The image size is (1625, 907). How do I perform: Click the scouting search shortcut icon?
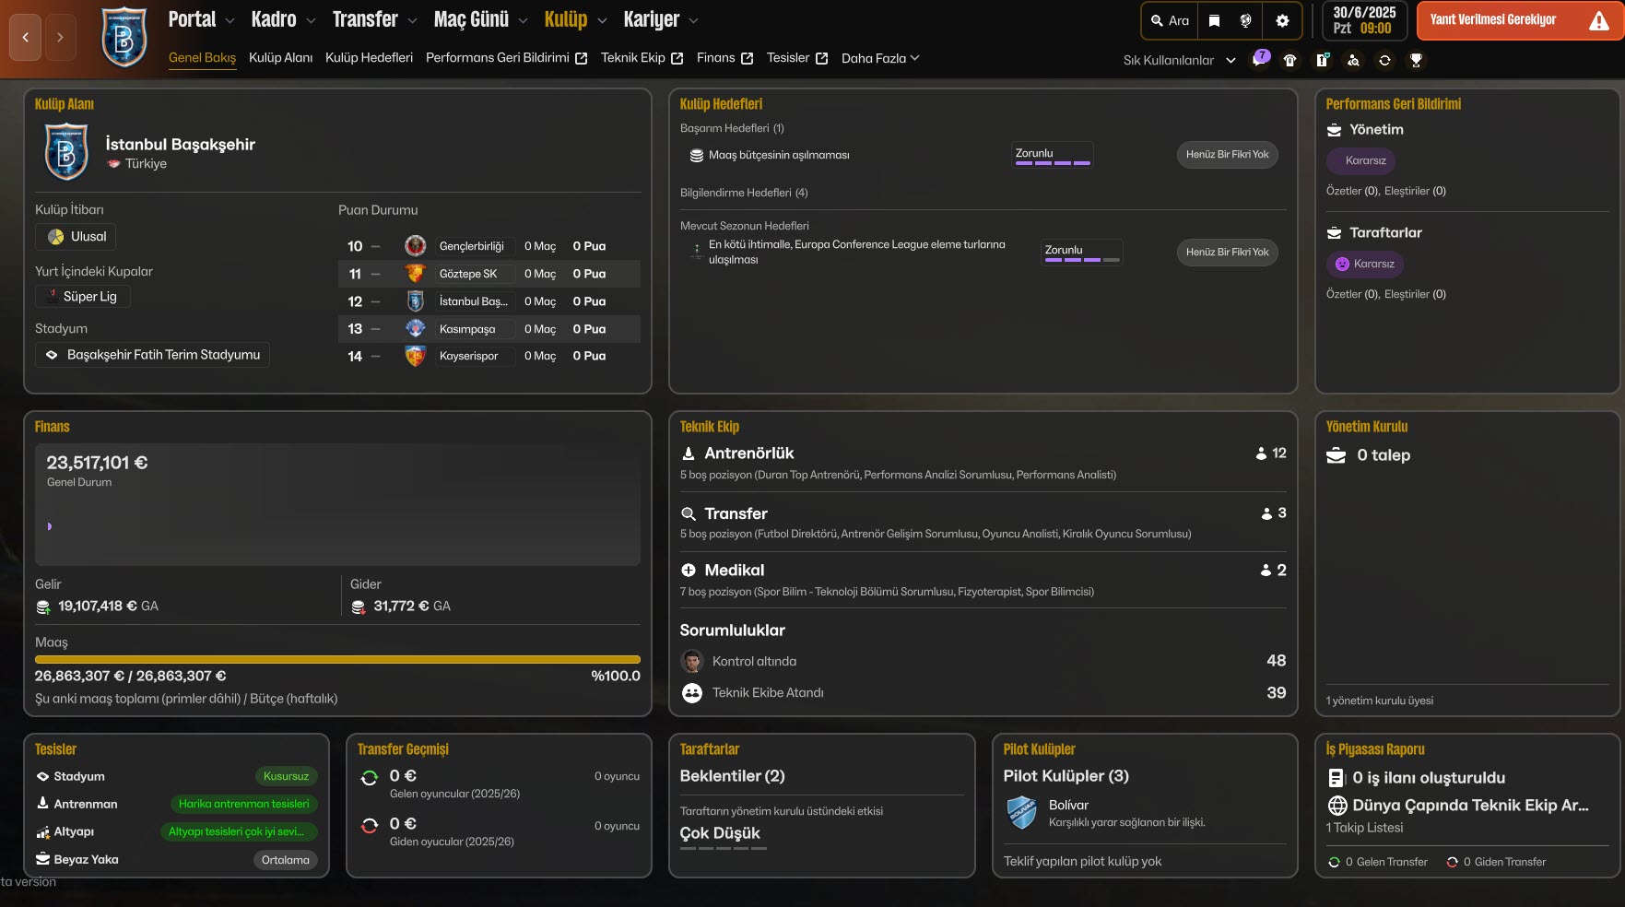coord(1353,60)
